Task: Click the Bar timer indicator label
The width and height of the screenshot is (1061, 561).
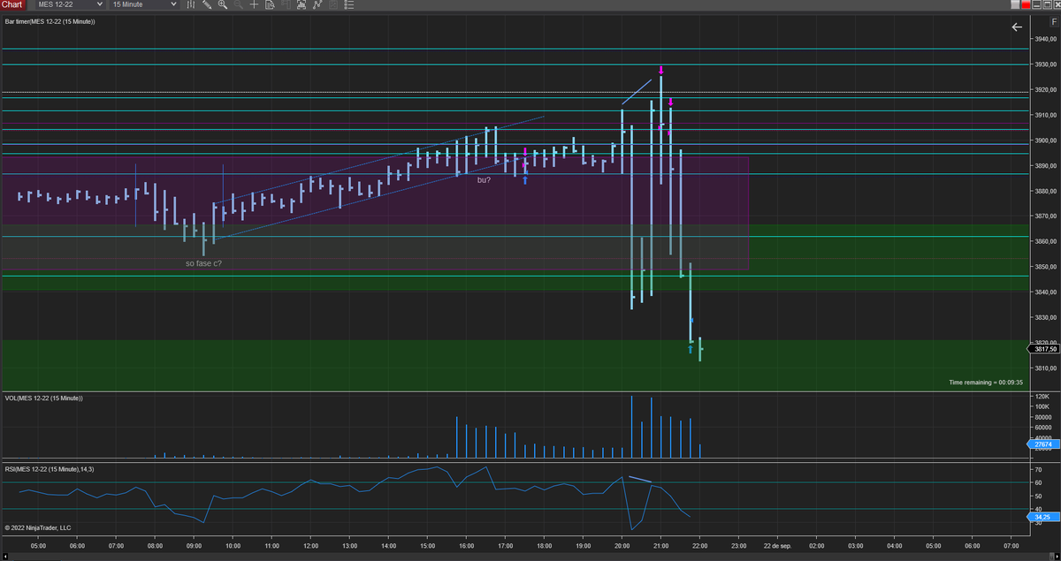Action: point(50,20)
